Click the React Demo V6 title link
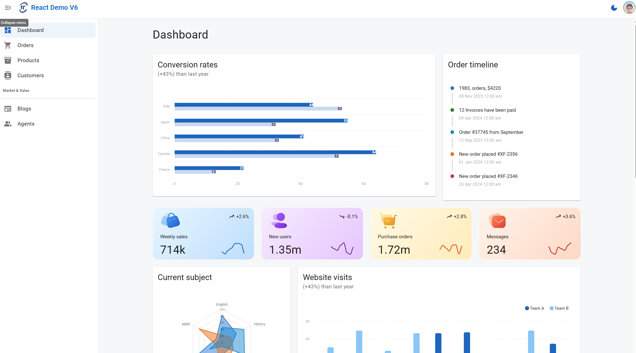The width and height of the screenshot is (636, 353). tap(54, 8)
